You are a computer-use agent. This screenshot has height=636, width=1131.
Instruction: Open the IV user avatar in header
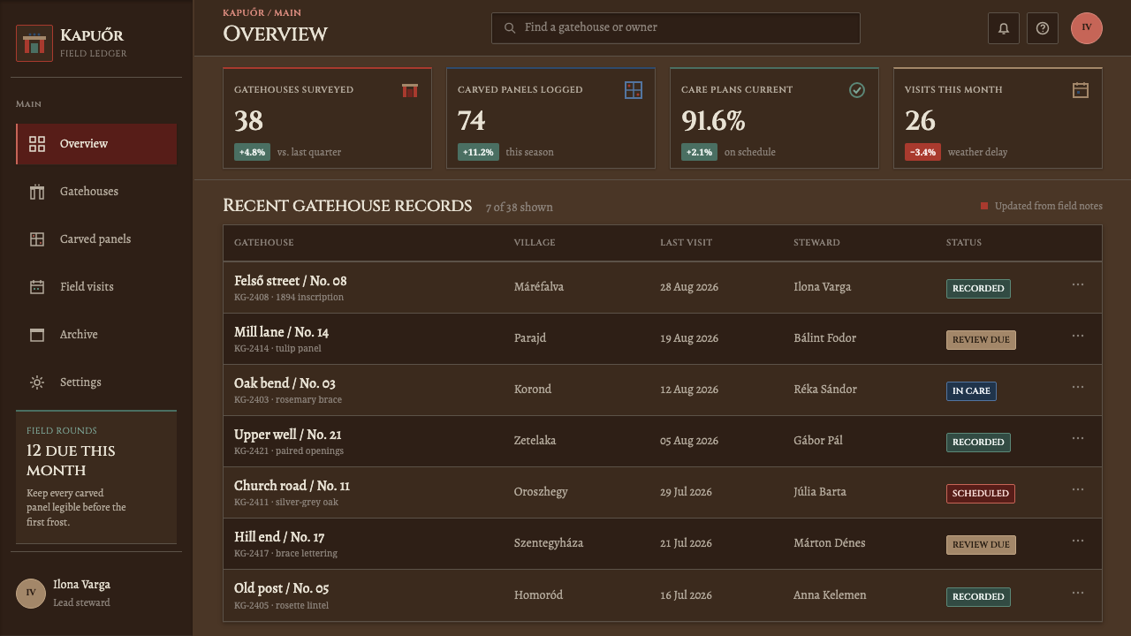click(x=1087, y=28)
